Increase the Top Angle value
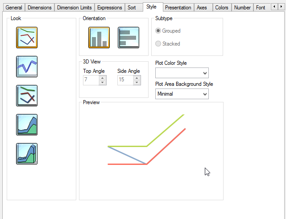The height and width of the screenshot is (219, 286). point(103,78)
